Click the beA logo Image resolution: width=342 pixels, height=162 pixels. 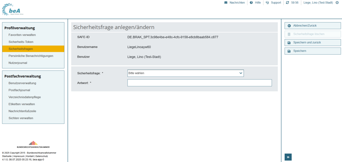pos(13,9)
